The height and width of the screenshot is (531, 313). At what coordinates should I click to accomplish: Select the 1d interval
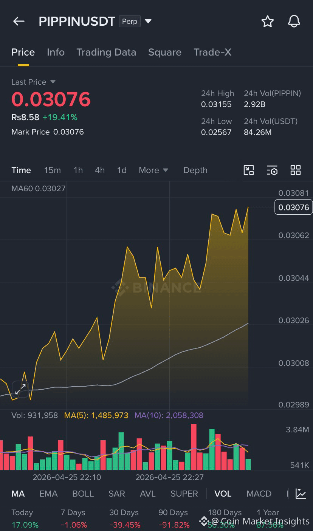tap(122, 170)
